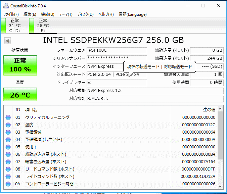Click the blue status orb for 使用率 row
Viewport: 227px width, 194px height.
coord(8,147)
